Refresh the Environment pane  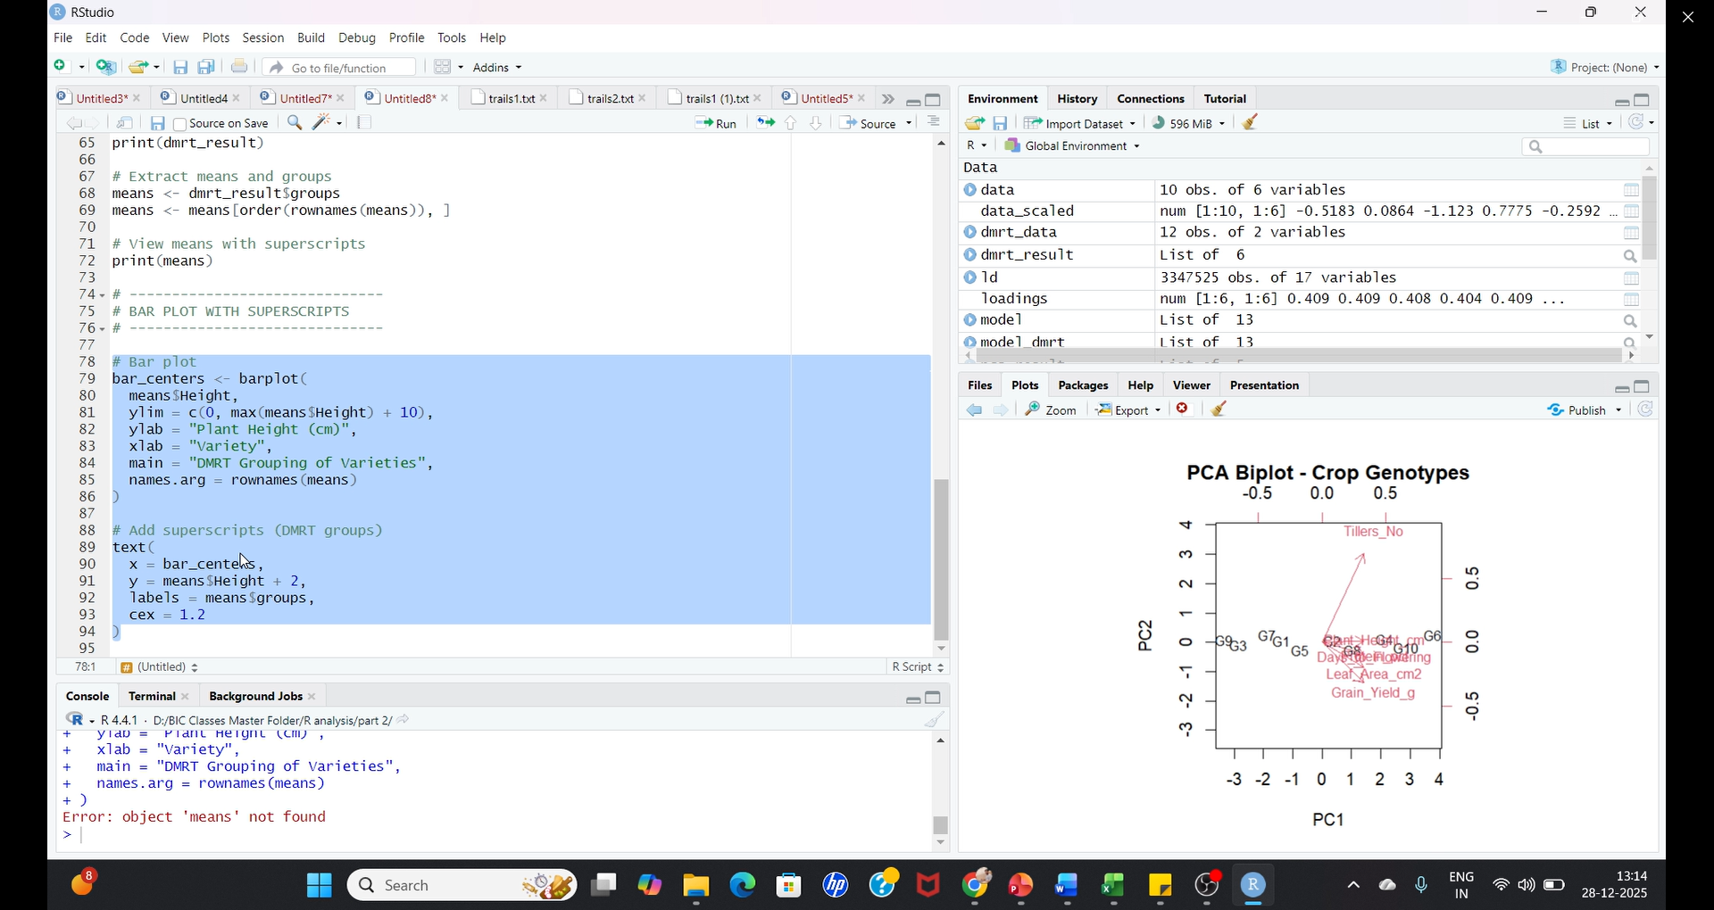click(1636, 122)
